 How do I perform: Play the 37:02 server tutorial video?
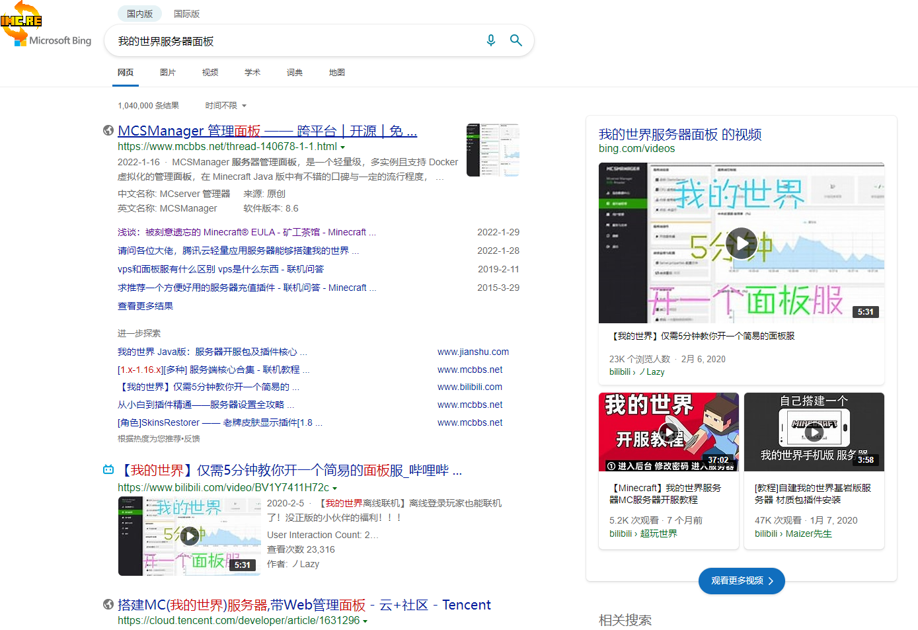coord(669,432)
